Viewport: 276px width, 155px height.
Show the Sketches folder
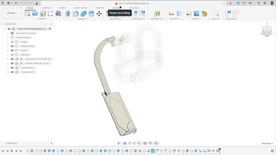tap(12, 55)
